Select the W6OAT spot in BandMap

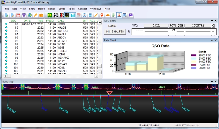11,110
